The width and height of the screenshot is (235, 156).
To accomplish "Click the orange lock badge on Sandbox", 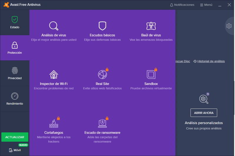I will (156, 69).
